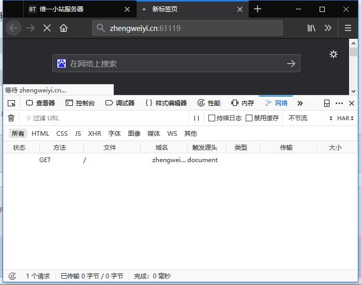This screenshot has width=361, height=285.
Task: Filter requests by CSS
Action: tap(62, 134)
